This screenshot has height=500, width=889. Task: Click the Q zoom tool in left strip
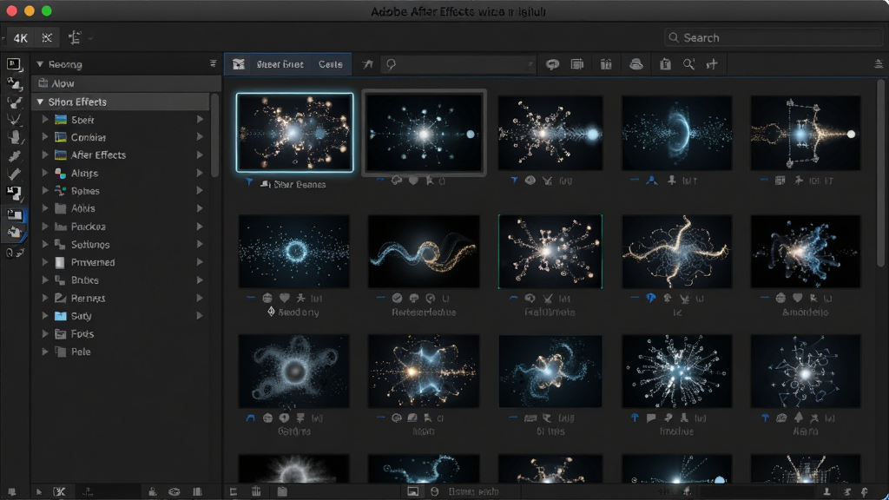[14, 253]
